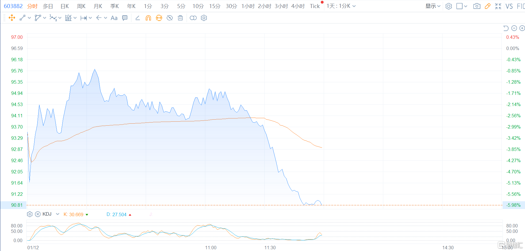Hide all drawings with the eye icon
Image resolution: width=525 pixels, height=251 pixels.
pyautogui.click(x=170, y=18)
